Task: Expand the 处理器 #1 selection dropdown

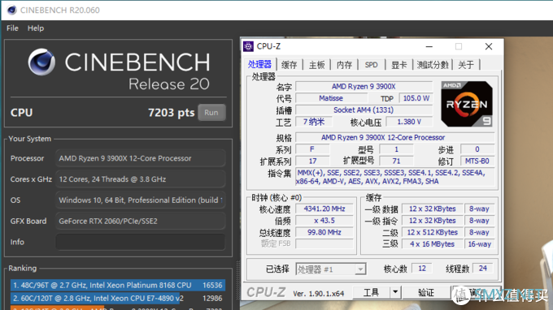Action: (x=360, y=269)
